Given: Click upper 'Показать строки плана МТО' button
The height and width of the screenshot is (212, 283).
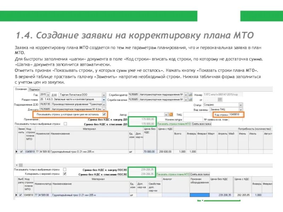Looking at the screenshot, I should [x=174, y=124].
